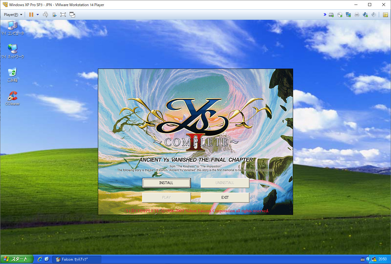Launch Internet Explorer from Quick Launch
Screen dimensions: 391x264
pos(40,259)
